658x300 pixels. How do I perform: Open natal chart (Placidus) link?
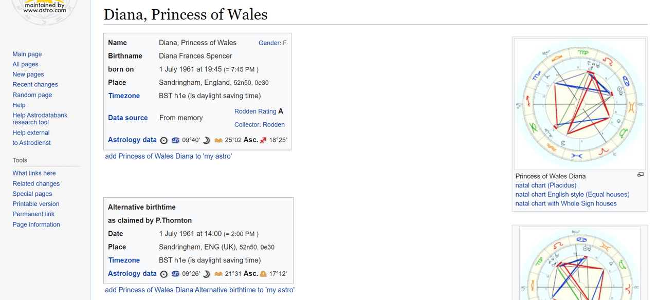coord(546,185)
